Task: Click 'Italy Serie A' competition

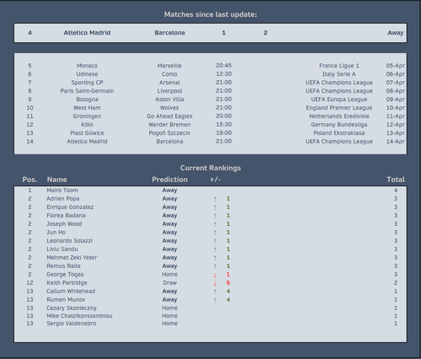Action: [x=339, y=74]
